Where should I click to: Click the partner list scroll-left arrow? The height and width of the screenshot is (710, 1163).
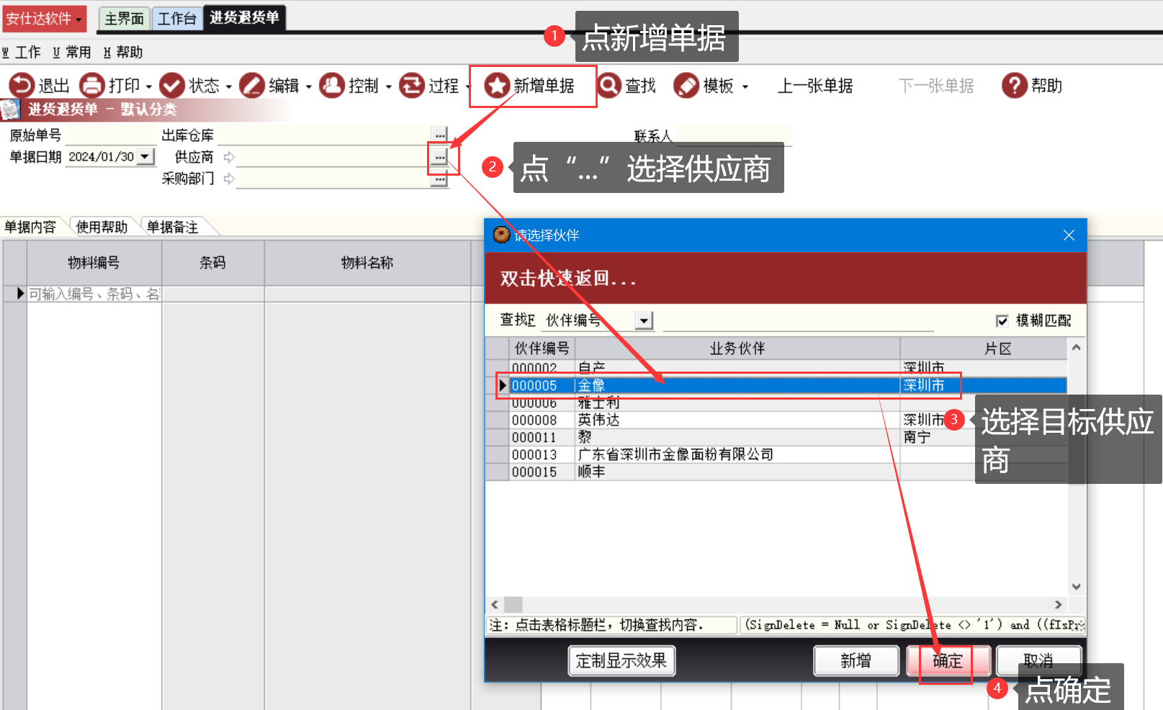495,604
